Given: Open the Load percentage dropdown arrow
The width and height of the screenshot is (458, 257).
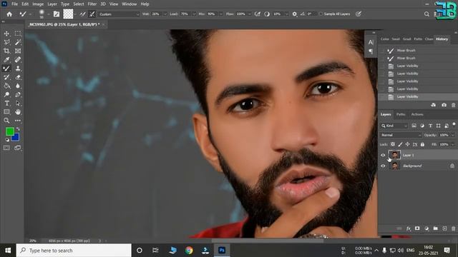Looking at the screenshot, I should [194, 14].
